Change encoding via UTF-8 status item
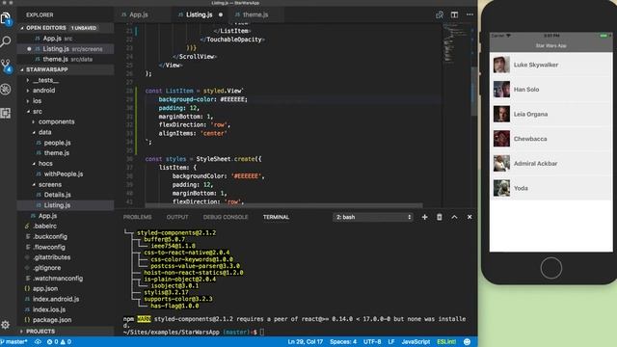Image resolution: width=617 pixels, height=347 pixels. (x=372, y=342)
